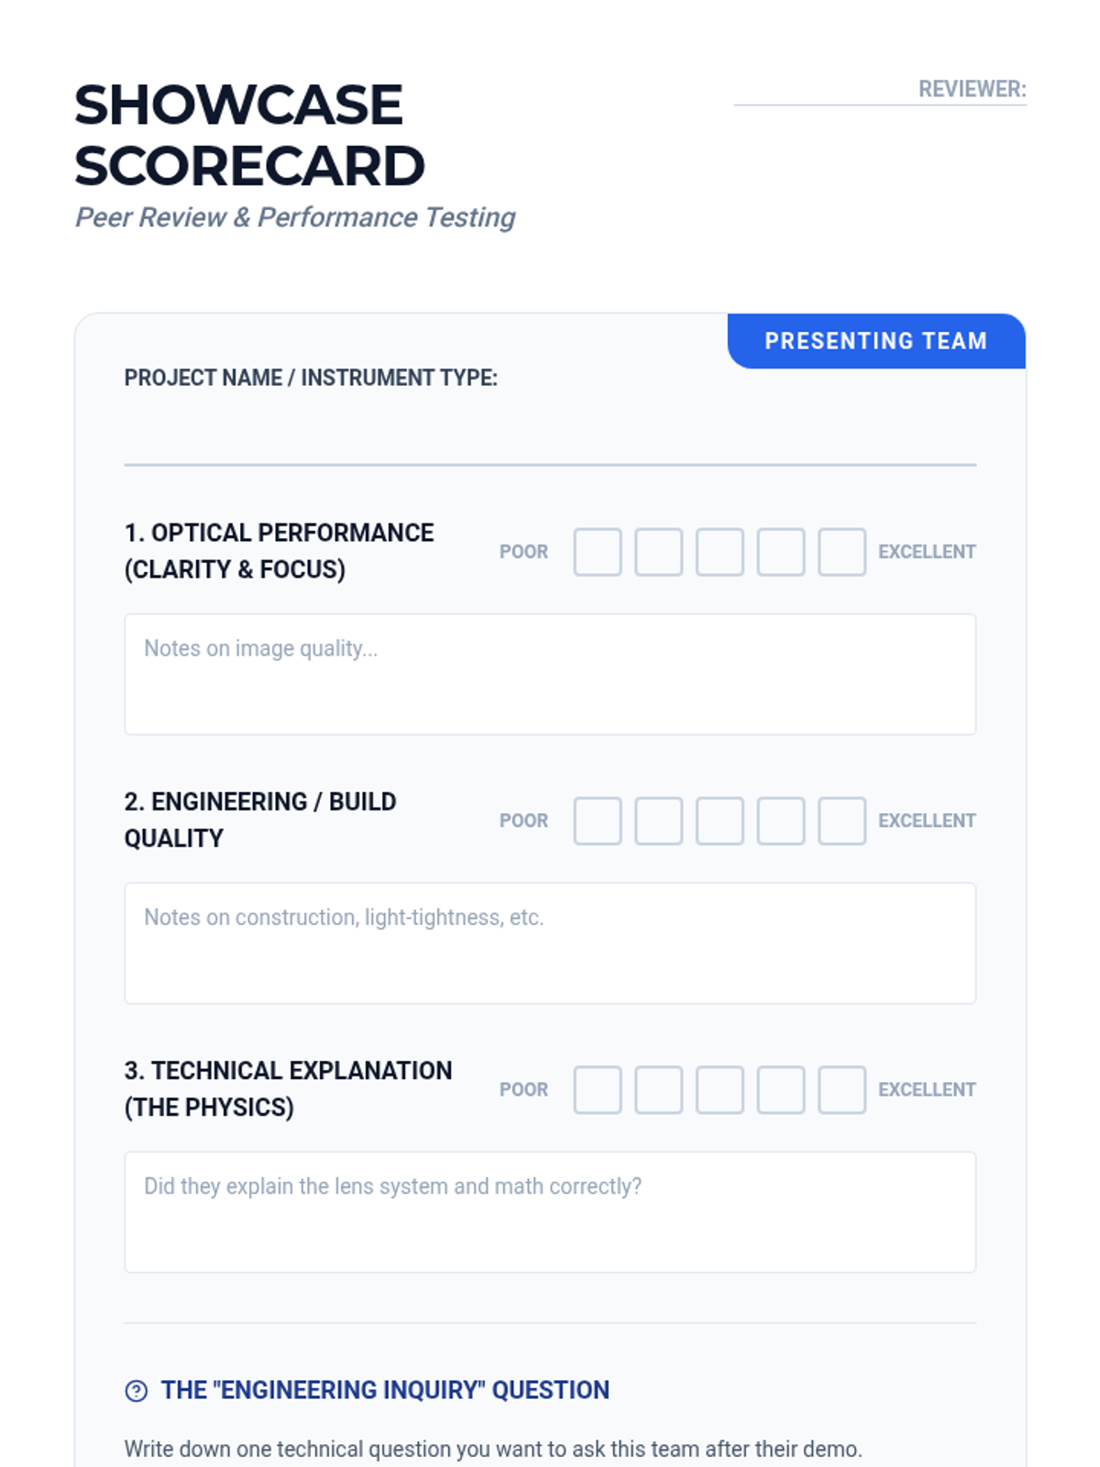Click the construction and light-tightness notes field
Viewport: 1100px width, 1467px height.
point(550,943)
